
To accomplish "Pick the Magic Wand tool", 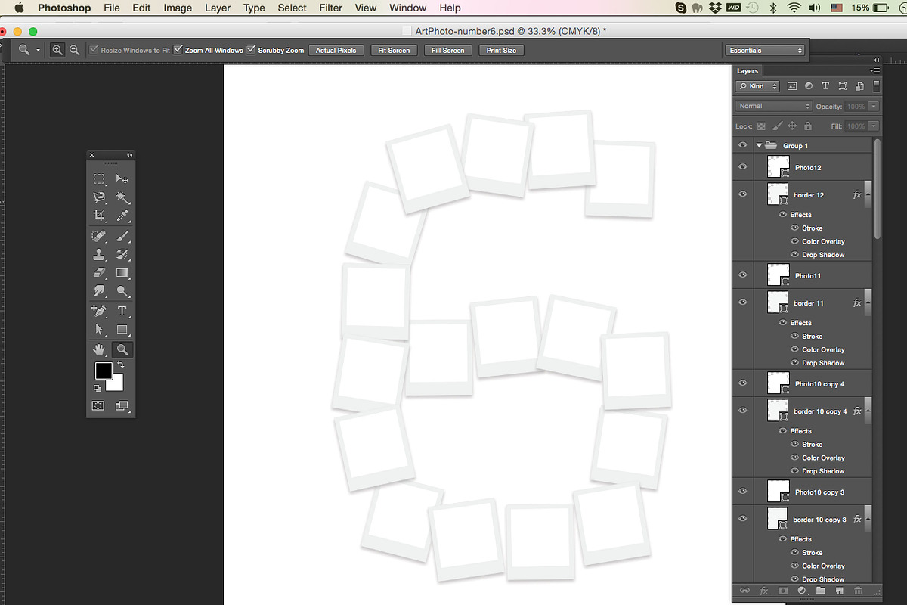I will click(x=122, y=197).
